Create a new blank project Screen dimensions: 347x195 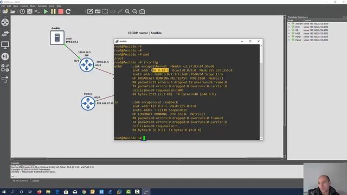[5, 11]
